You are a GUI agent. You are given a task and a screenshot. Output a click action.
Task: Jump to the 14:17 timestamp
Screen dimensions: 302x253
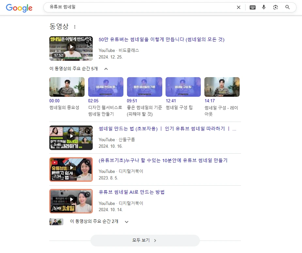(210, 101)
